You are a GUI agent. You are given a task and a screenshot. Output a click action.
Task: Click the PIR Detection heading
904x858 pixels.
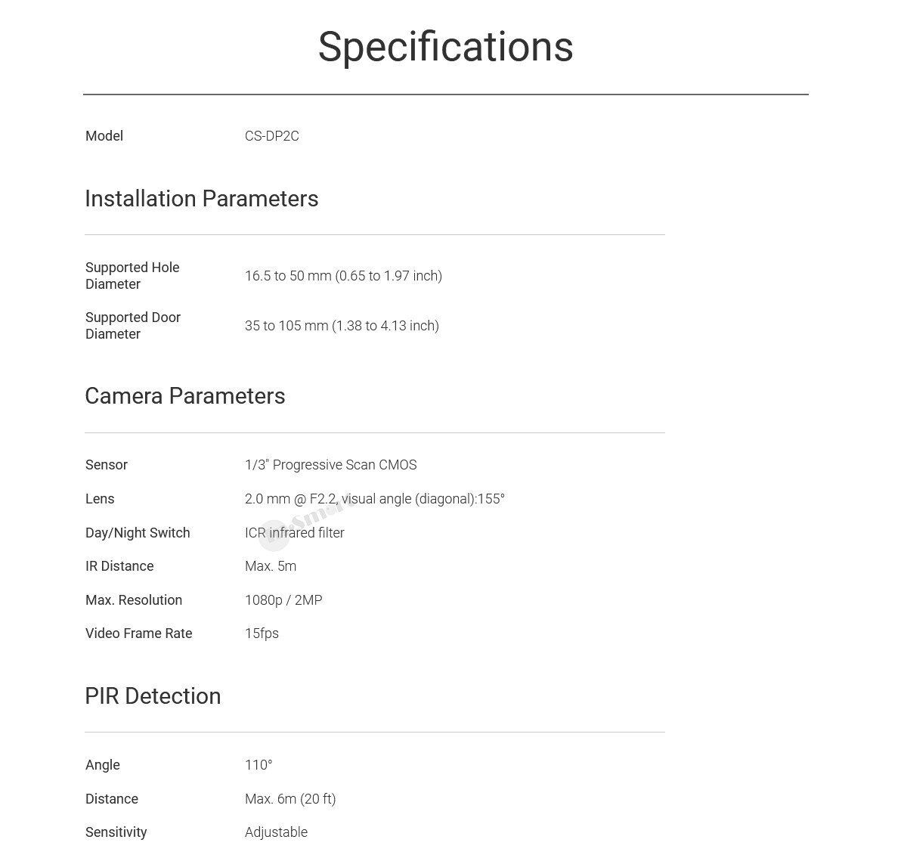153,696
